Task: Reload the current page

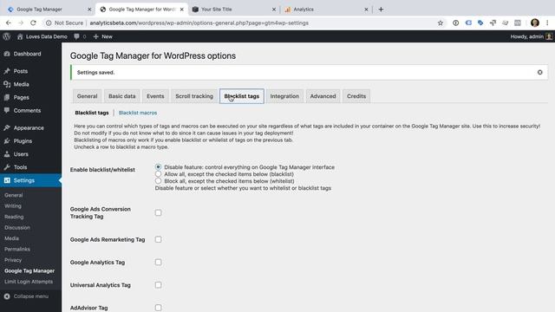Action: [33, 23]
